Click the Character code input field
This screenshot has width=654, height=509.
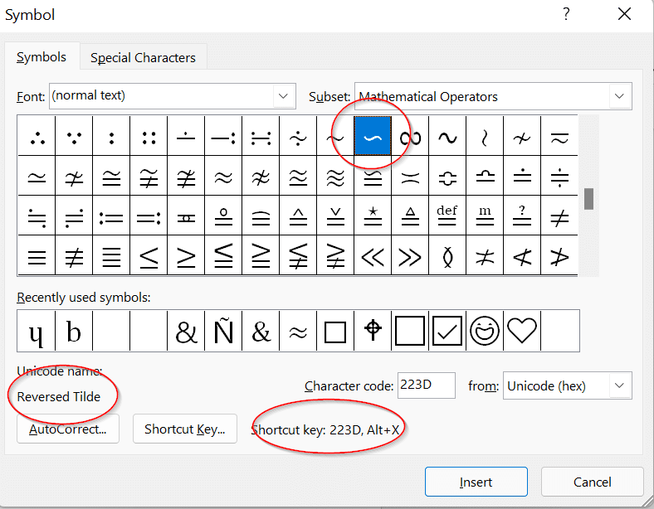point(426,385)
